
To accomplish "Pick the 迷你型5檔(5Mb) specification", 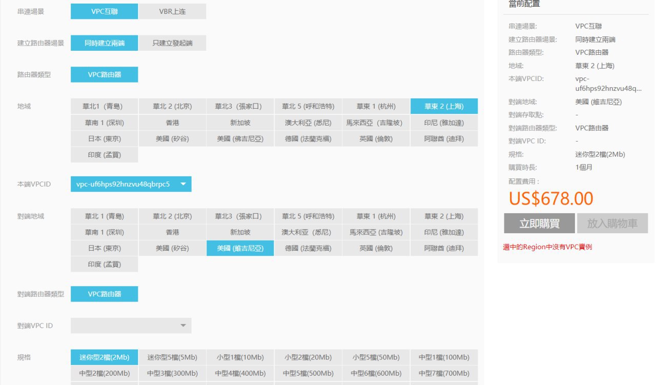I will (172, 357).
